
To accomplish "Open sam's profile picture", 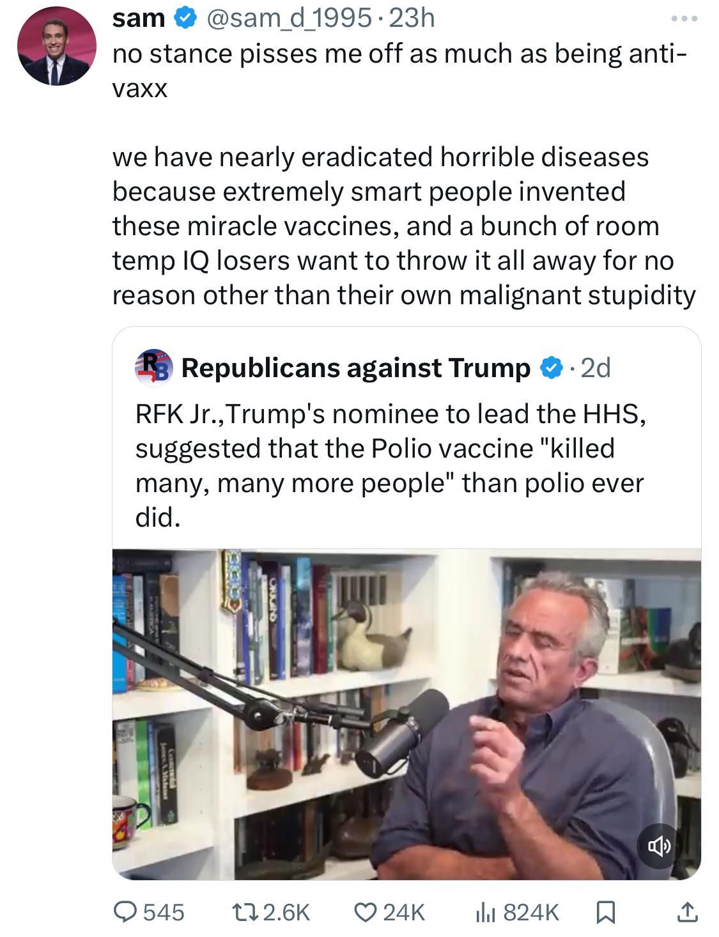I will point(56,46).
